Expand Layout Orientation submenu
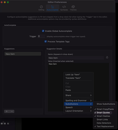 [78, 111]
